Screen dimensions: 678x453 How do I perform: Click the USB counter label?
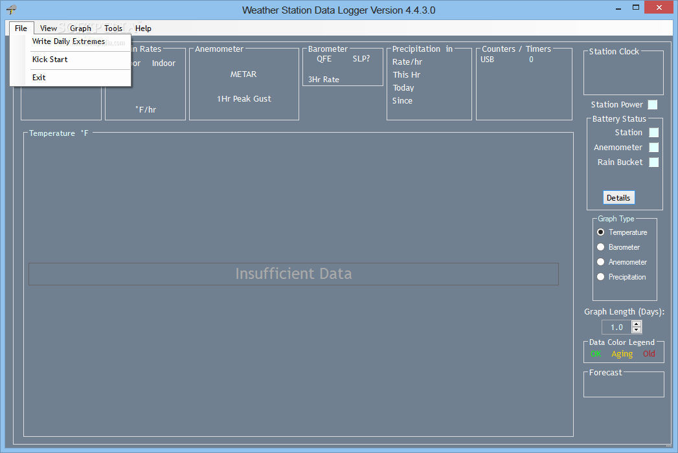(487, 60)
